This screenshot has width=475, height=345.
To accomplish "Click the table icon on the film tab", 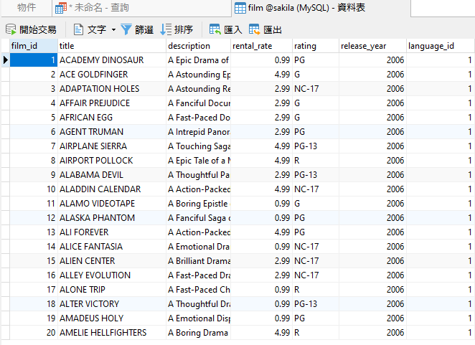I will click(x=240, y=8).
